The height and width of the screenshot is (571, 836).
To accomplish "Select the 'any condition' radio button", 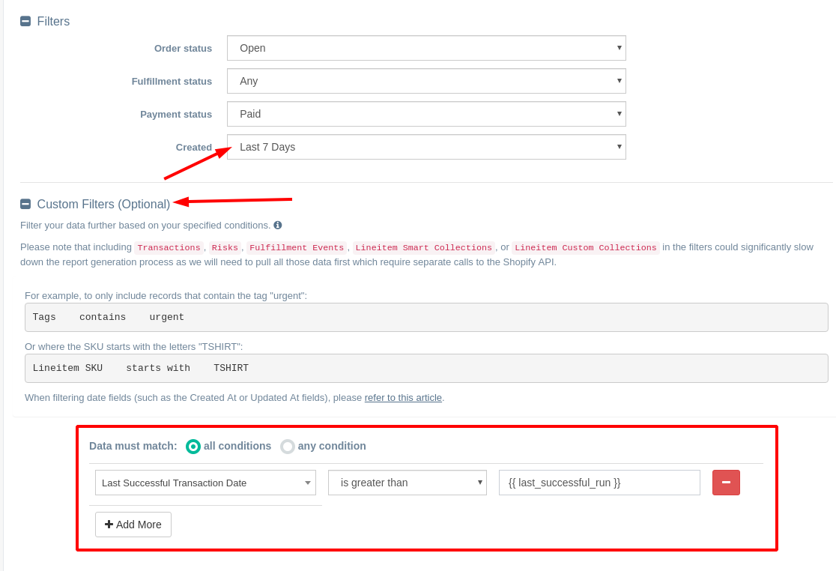I will tap(288, 446).
